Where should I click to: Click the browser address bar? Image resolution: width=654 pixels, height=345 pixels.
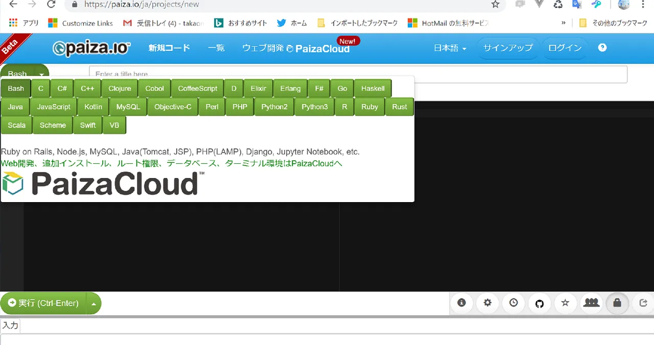click(x=285, y=5)
